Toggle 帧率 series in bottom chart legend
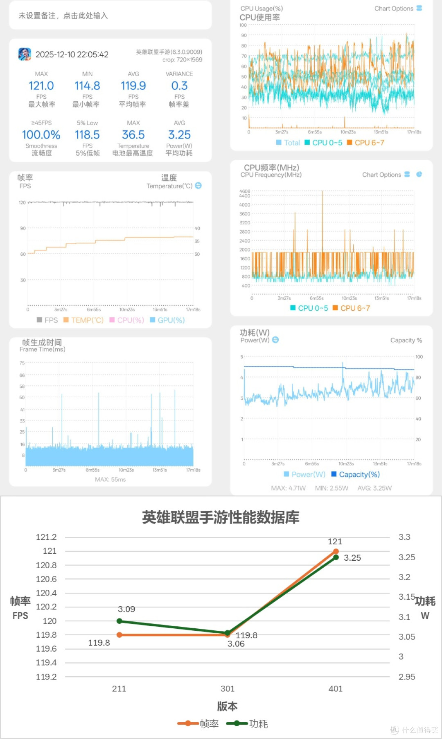The image size is (442, 739). [198, 724]
